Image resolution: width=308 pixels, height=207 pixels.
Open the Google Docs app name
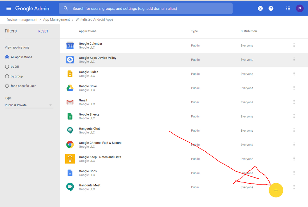coord(88,171)
